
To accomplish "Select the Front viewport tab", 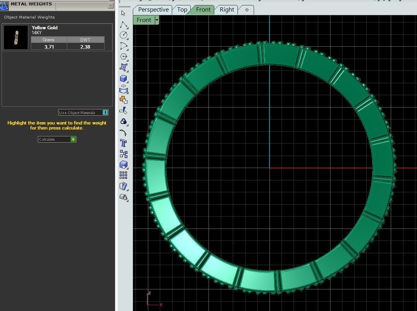I will pos(203,10).
